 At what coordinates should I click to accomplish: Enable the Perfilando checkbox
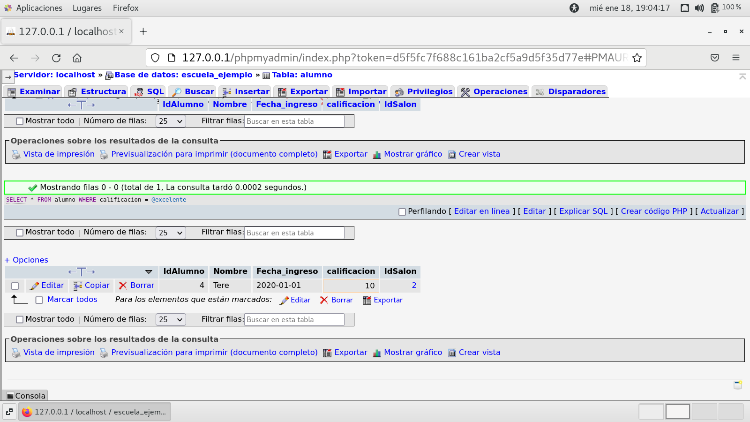coord(402,212)
